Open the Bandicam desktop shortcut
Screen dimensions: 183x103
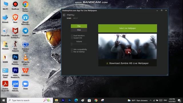(15, 5)
